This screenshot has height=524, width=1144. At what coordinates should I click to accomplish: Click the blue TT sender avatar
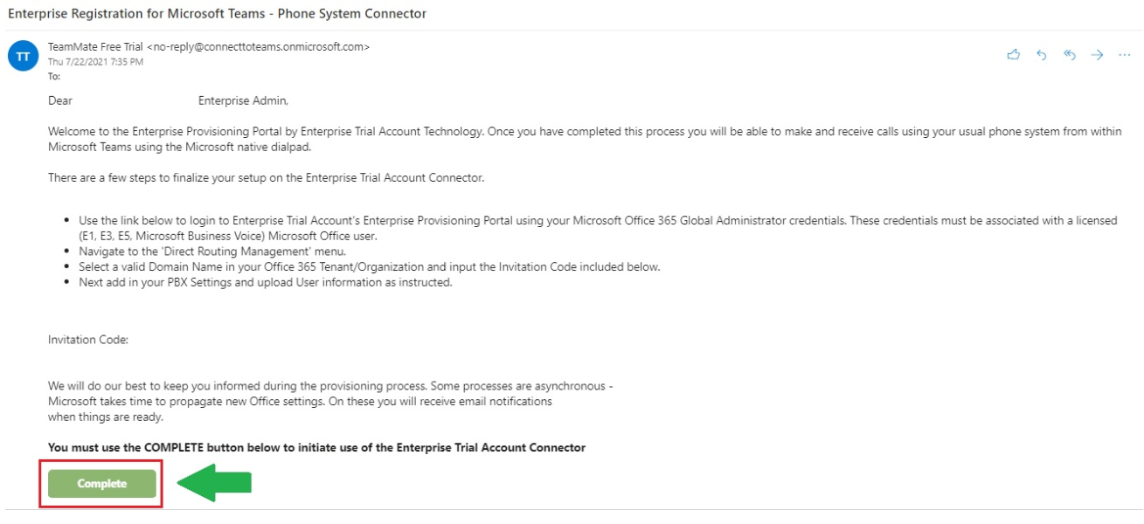point(23,57)
